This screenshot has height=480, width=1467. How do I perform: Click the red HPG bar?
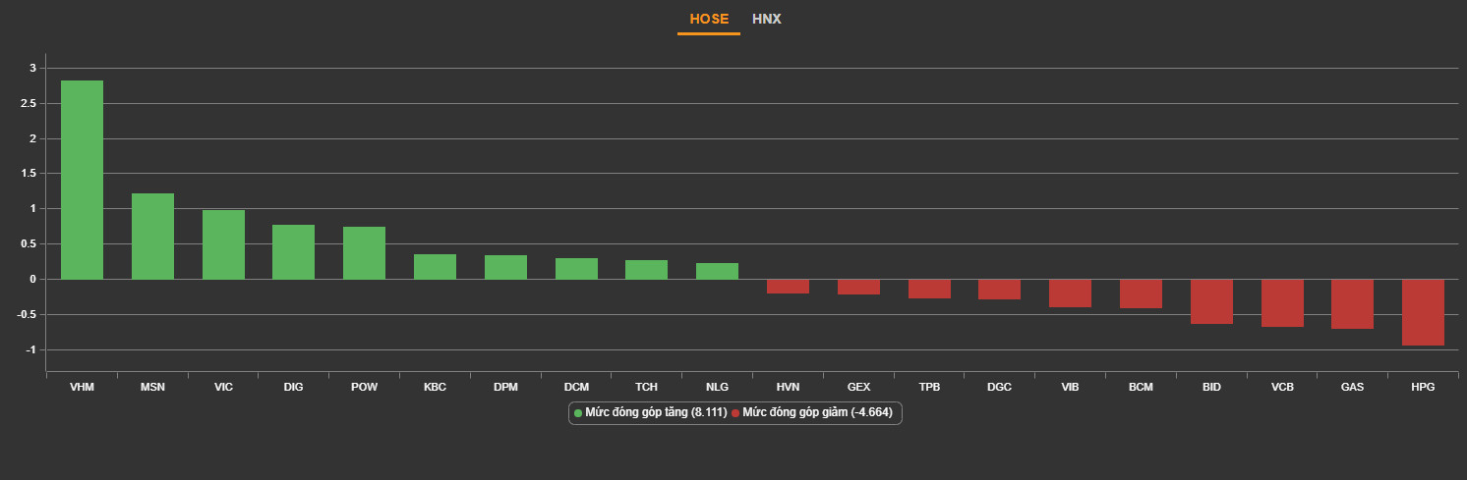1423,312
